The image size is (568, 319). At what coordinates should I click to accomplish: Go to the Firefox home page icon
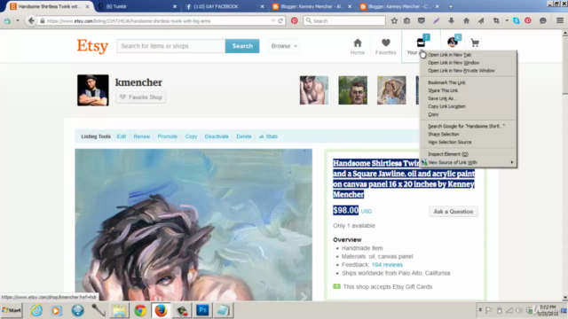click(x=466, y=21)
